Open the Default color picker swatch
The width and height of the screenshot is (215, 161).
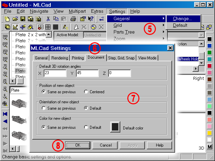click(115, 127)
